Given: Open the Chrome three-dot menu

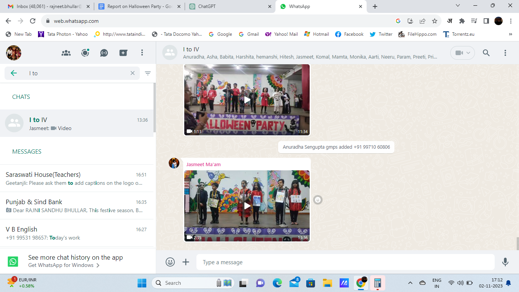Looking at the screenshot, I should pyautogui.click(x=511, y=21).
